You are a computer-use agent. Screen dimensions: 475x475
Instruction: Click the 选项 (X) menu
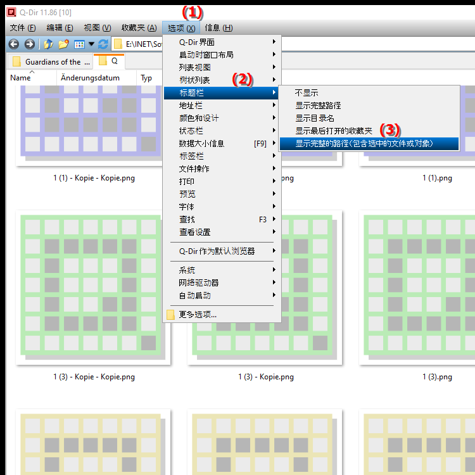pyautogui.click(x=181, y=28)
